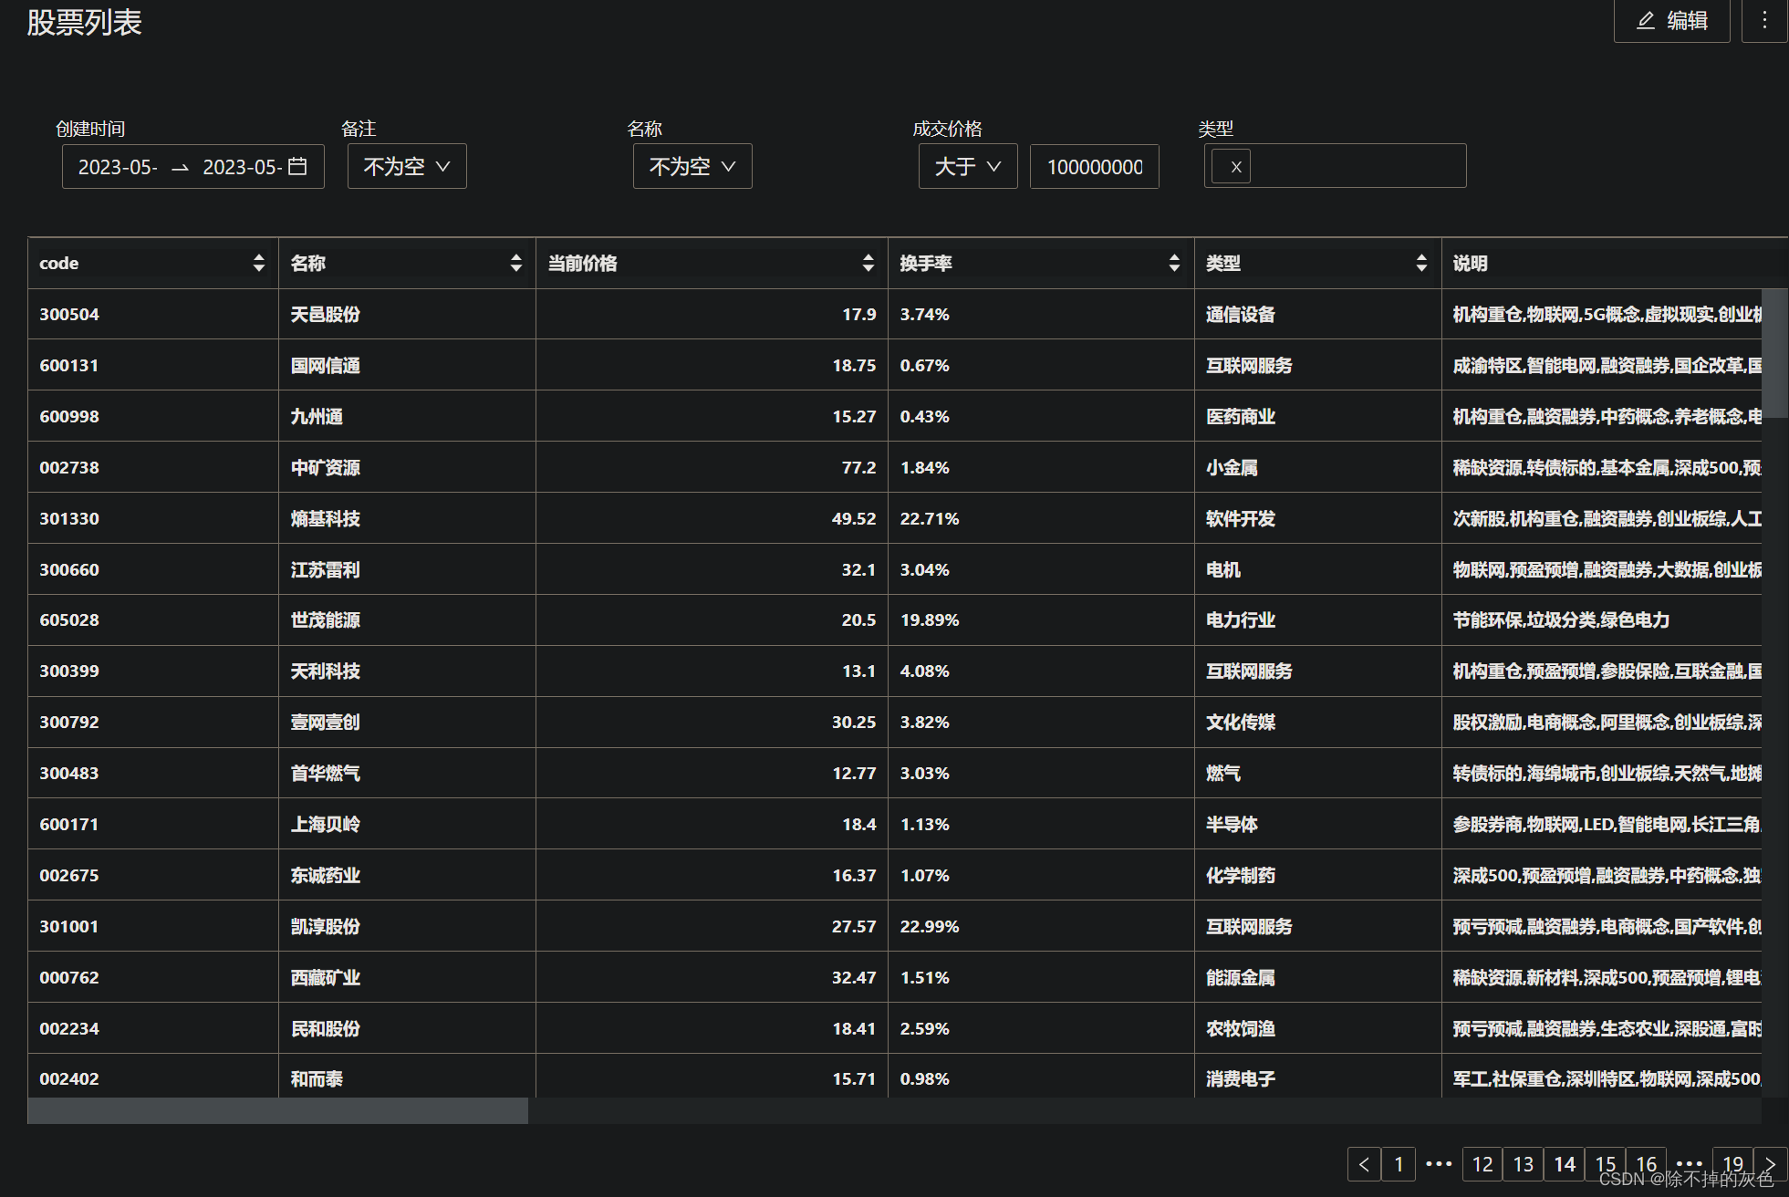Go to next page arrow
The image size is (1789, 1197).
tap(1770, 1164)
